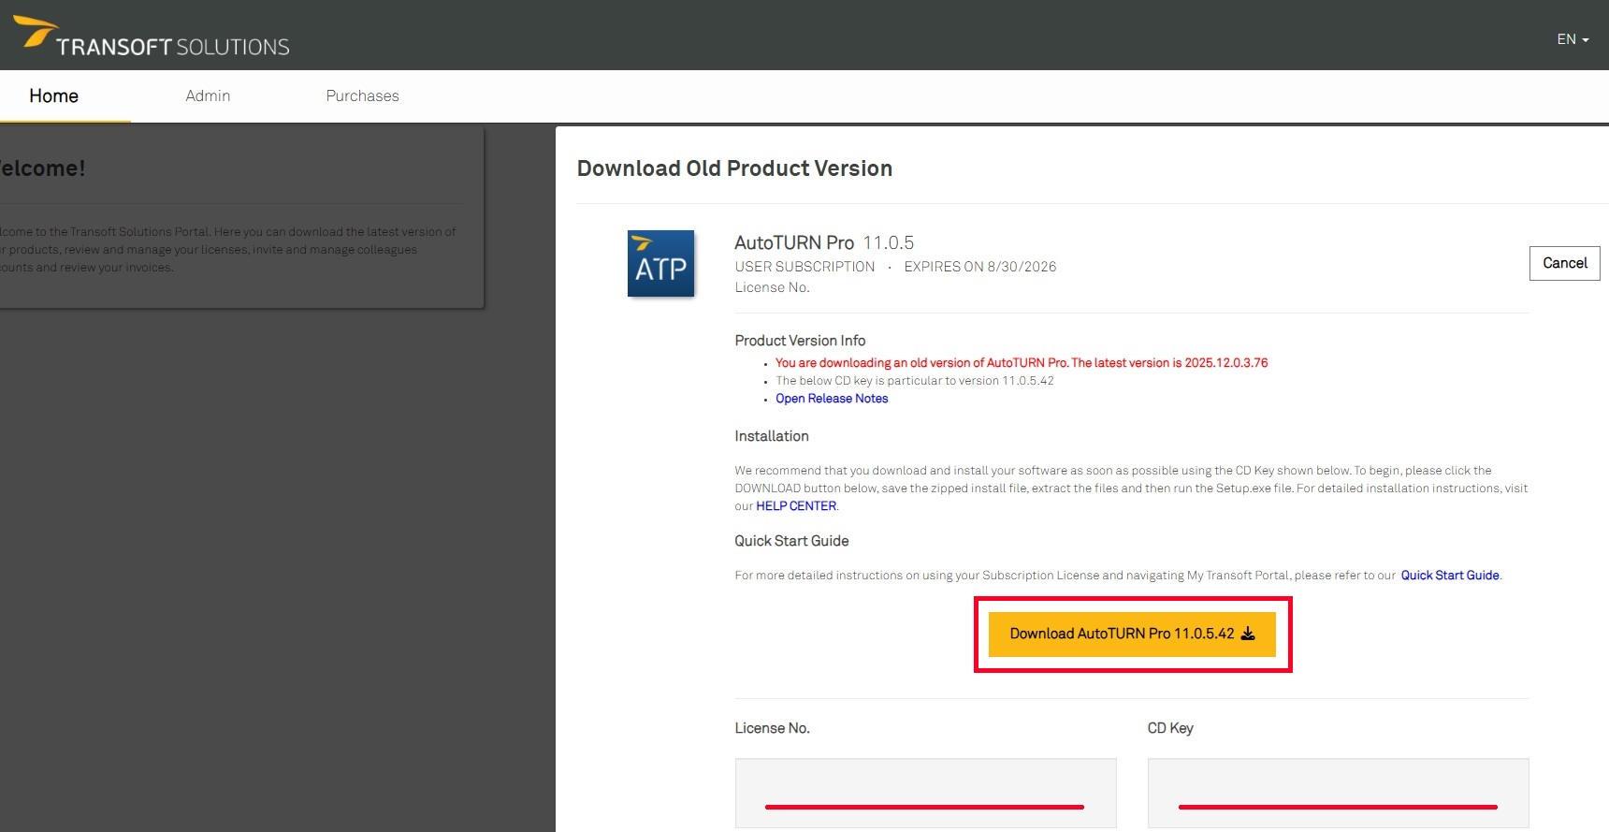Click the blue ATP product icon
Viewport: 1609px width, 832px height.
pos(660,264)
